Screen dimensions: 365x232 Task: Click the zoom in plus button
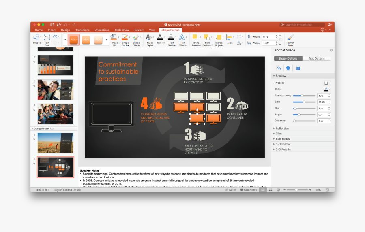pyautogui.click(x=310, y=190)
